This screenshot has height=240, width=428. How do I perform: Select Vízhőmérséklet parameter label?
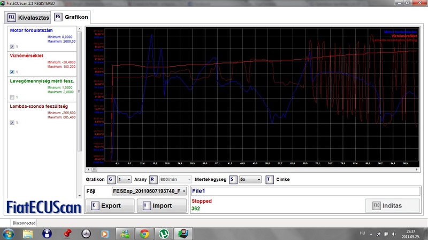coord(26,55)
